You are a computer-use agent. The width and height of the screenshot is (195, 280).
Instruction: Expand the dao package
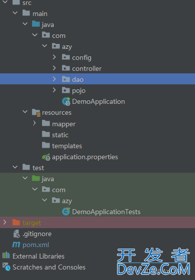tap(54, 79)
